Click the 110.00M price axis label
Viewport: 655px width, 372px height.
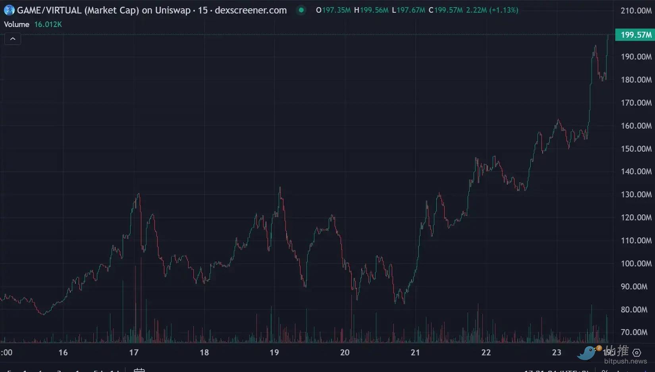[x=636, y=241]
